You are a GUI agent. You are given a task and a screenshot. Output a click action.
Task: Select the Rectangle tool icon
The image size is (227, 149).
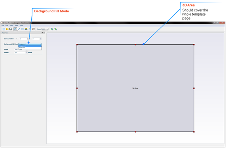(23, 29)
